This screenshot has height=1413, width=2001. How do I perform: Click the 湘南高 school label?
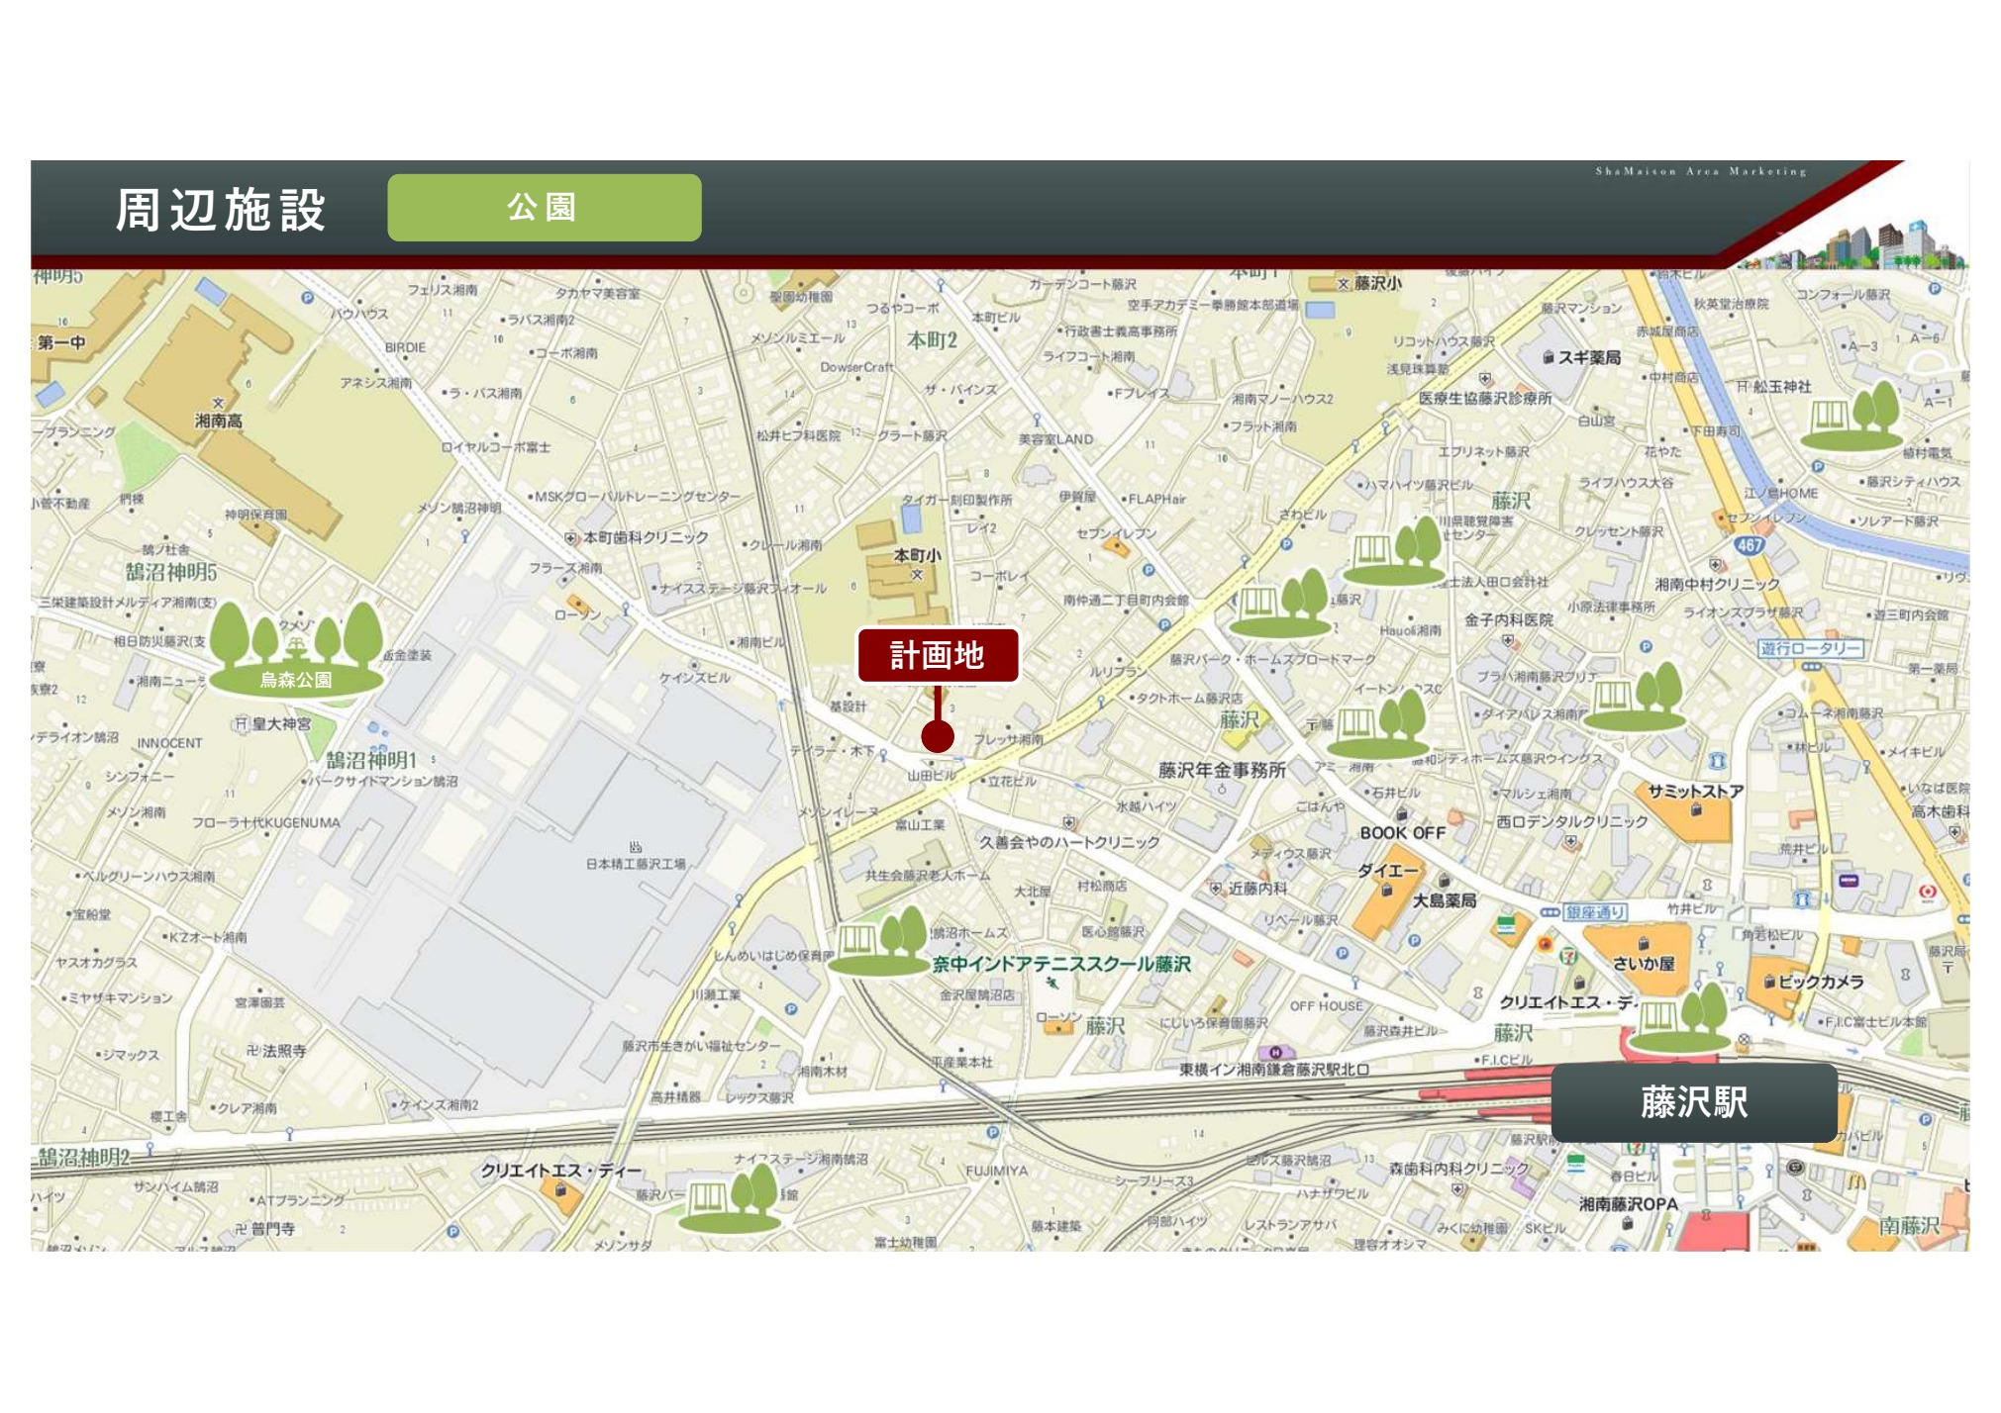pyautogui.click(x=218, y=421)
